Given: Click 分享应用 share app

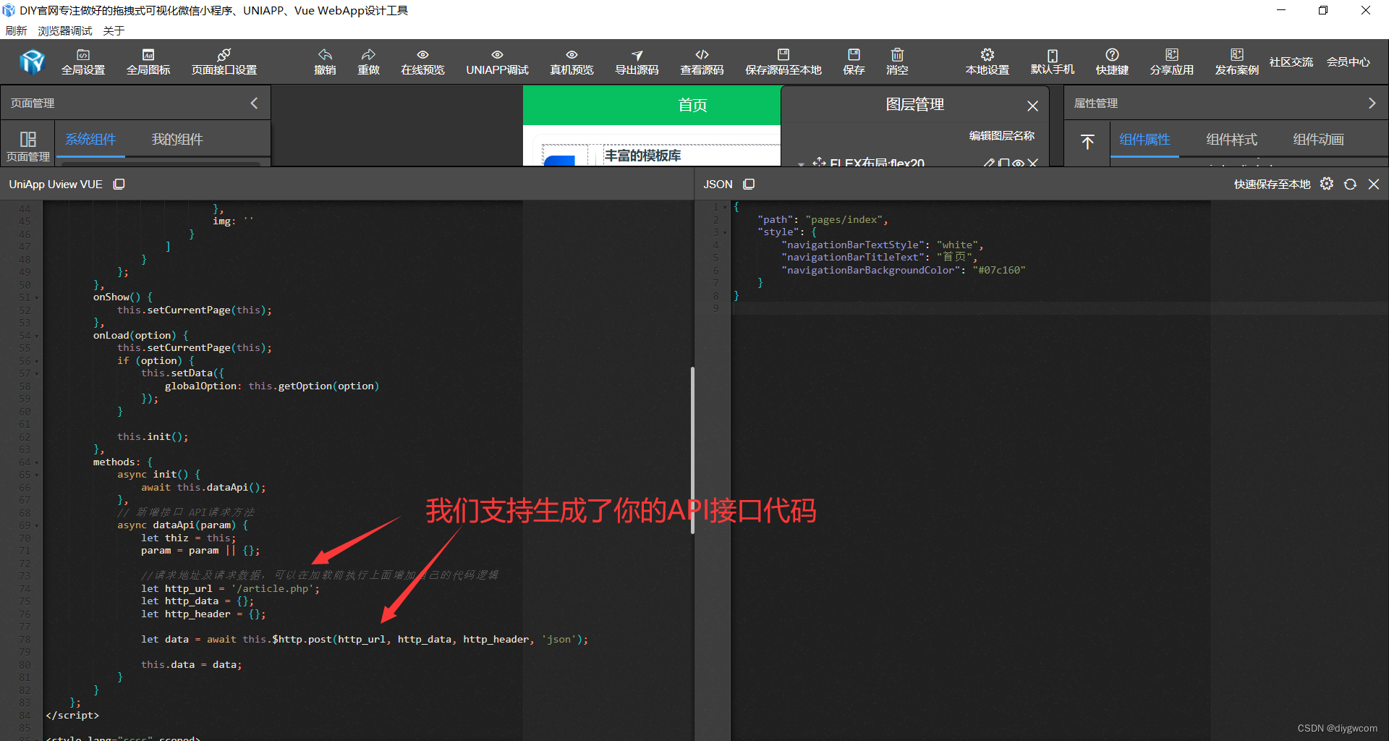Looking at the screenshot, I should click(1172, 62).
